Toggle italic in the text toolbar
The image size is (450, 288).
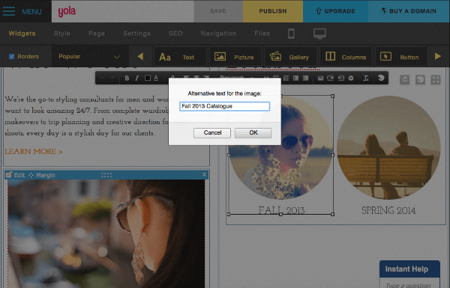[137, 78]
